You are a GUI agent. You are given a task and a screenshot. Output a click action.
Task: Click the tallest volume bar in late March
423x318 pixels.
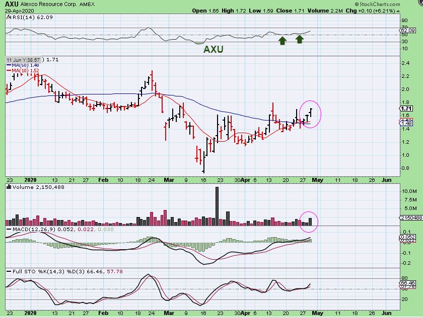click(217, 206)
